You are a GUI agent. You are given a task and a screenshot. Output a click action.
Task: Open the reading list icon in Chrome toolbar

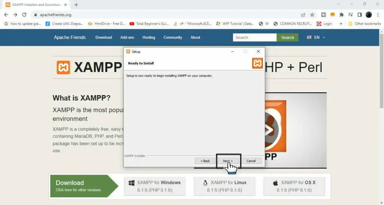click(x=351, y=15)
